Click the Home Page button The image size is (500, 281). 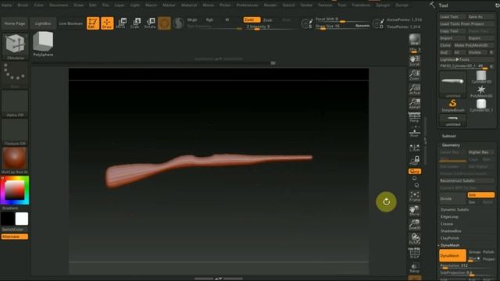click(x=15, y=23)
